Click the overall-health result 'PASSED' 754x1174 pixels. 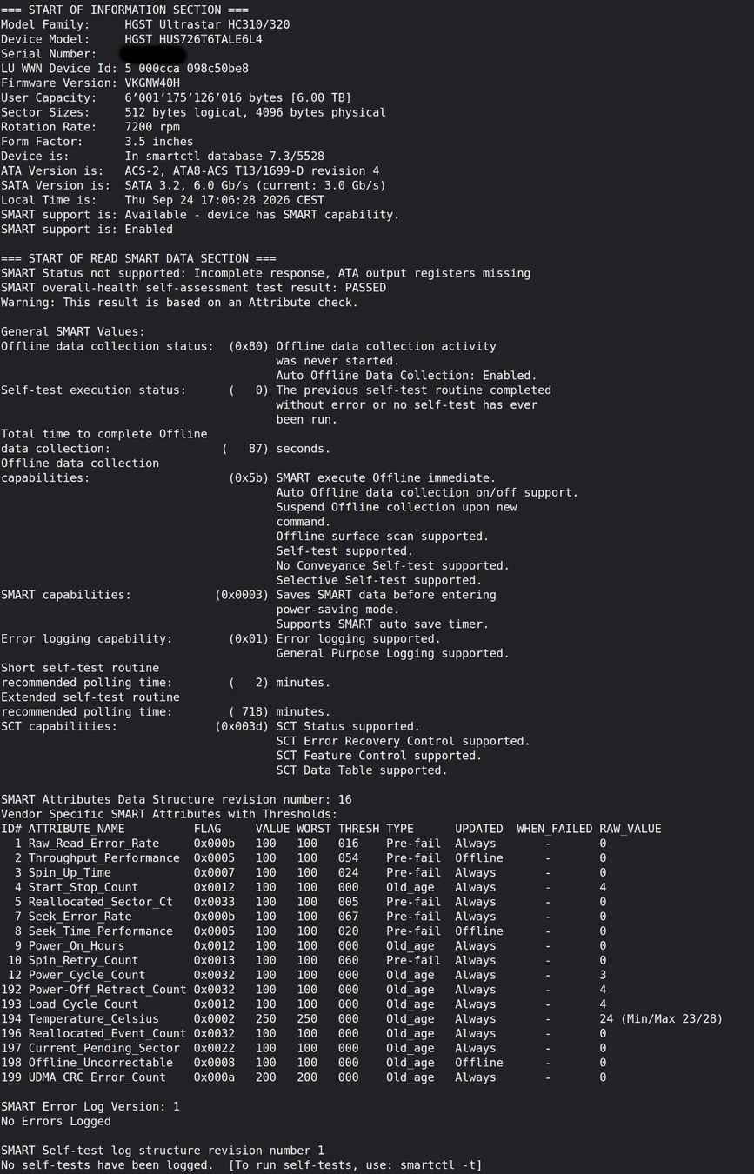point(365,288)
